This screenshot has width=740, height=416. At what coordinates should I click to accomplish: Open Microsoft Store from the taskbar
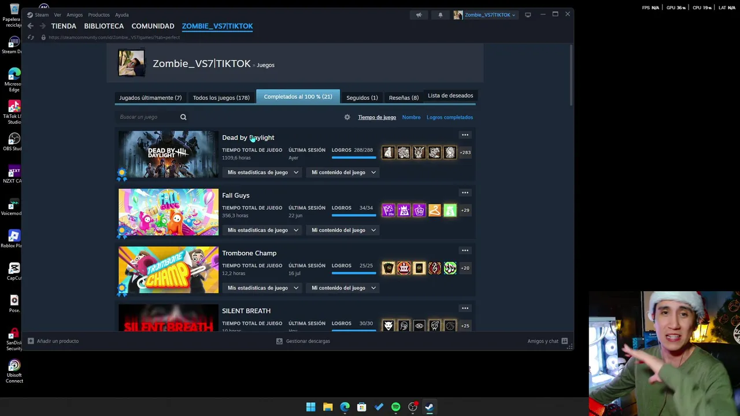click(361, 407)
